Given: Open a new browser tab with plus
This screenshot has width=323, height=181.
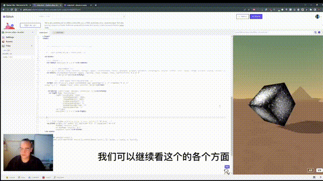Looking at the screenshot, I should click(x=95, y=5).
